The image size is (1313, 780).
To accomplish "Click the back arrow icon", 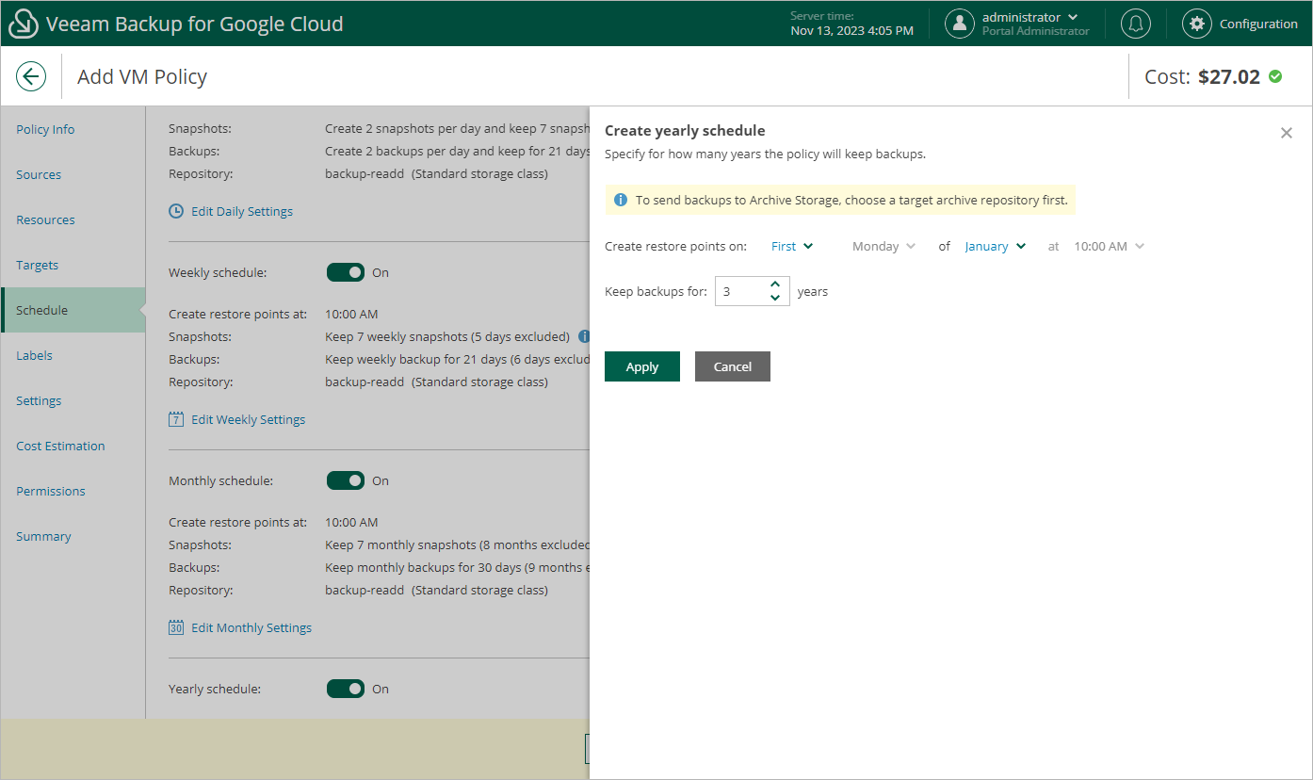I will coord(31,76).
